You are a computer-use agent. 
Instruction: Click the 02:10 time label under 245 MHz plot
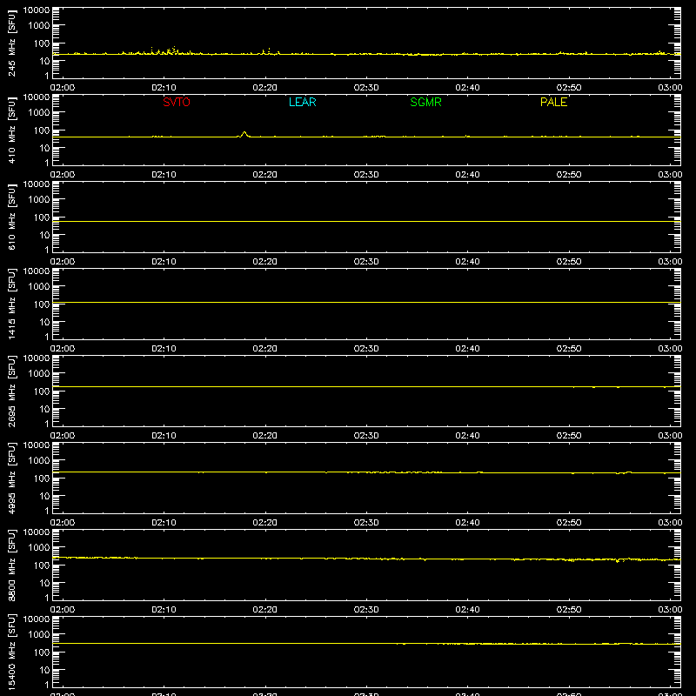(164, 88)
